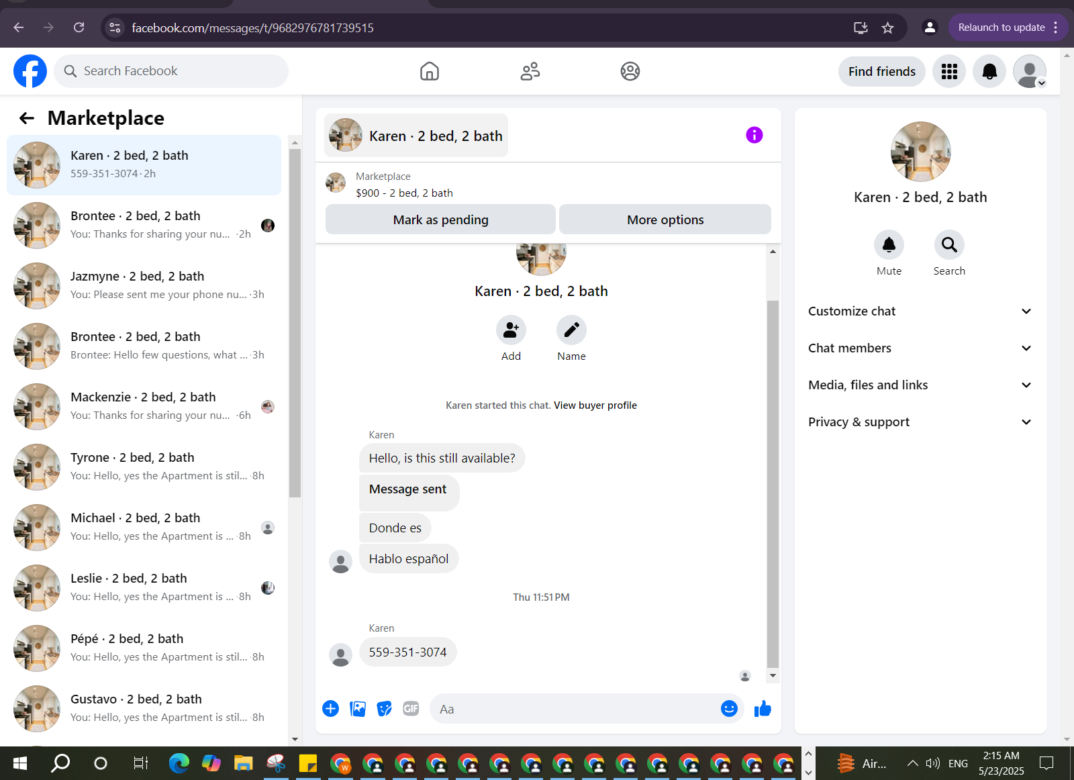Click the install app icon in address bar
1074x780 pixels.
pos(861,28)
